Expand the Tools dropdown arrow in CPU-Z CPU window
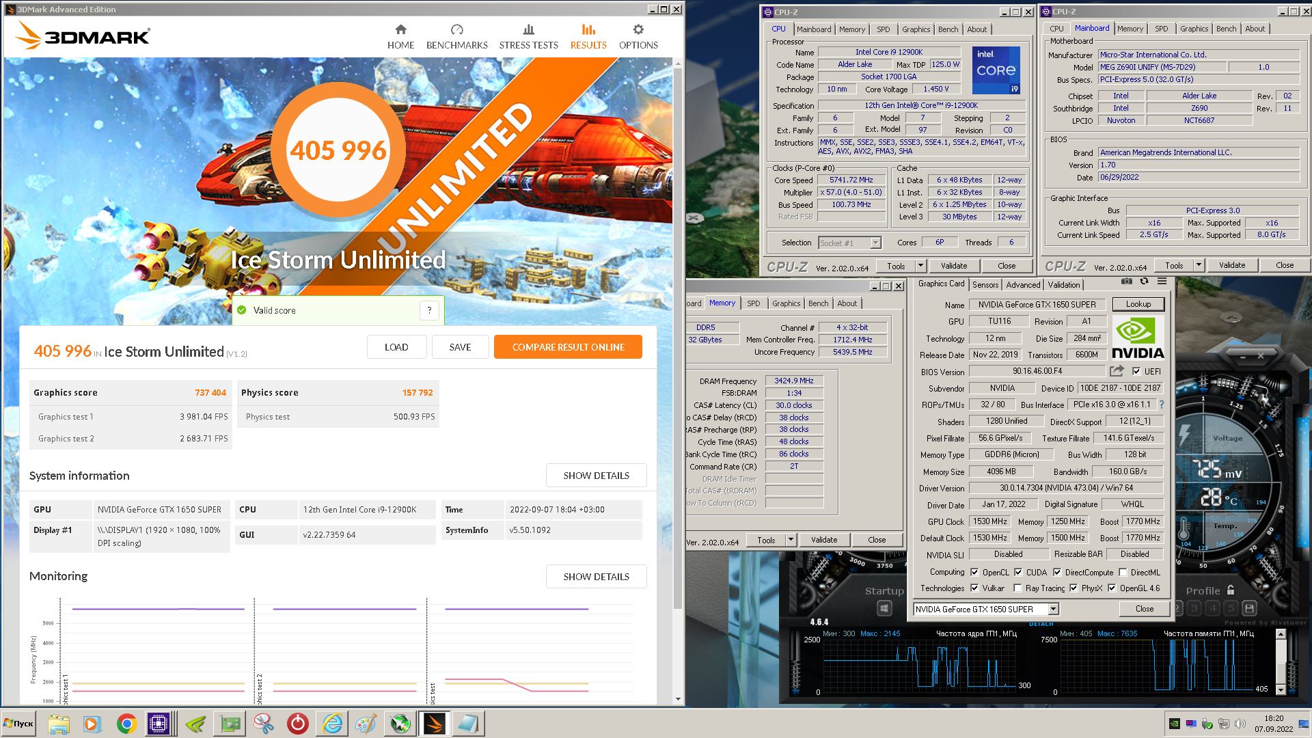This screenshot has width=1312, height=738. [920, 266]
